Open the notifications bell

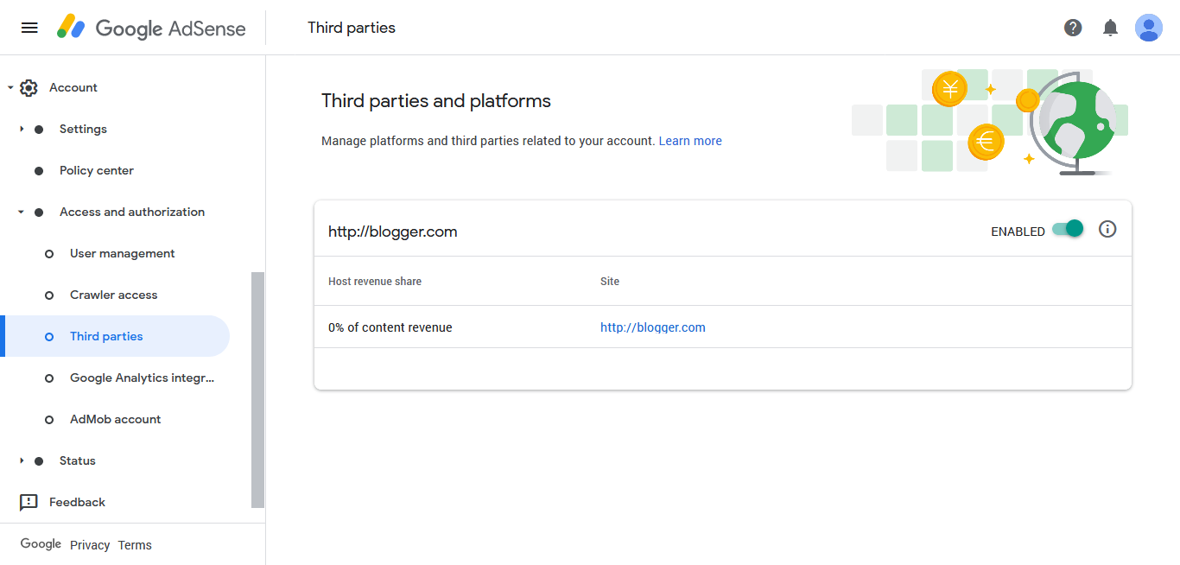tap(1111, 28)
